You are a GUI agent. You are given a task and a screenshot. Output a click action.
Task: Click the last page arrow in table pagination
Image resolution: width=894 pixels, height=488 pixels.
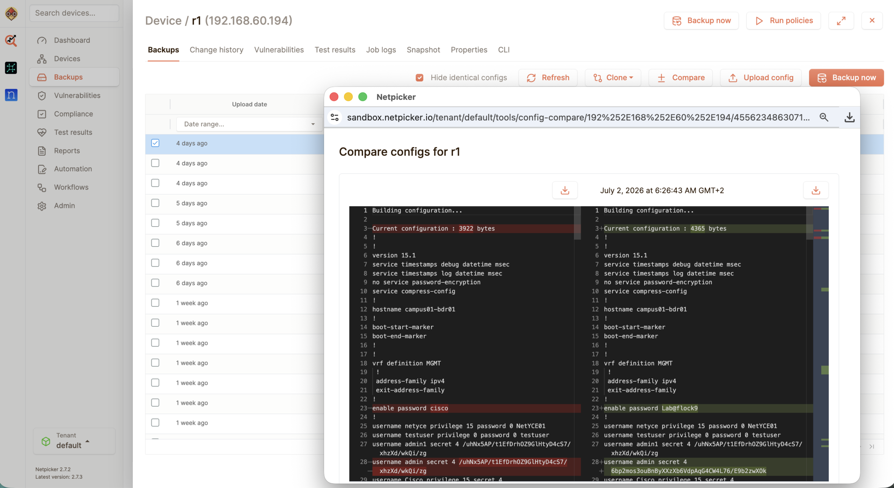872,446
